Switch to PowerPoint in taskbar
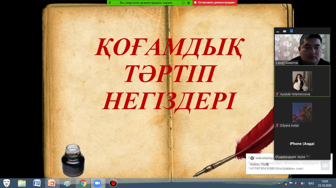Image resolution: width=336 pixels, height=188 pixels. click(x=52, y=183)
